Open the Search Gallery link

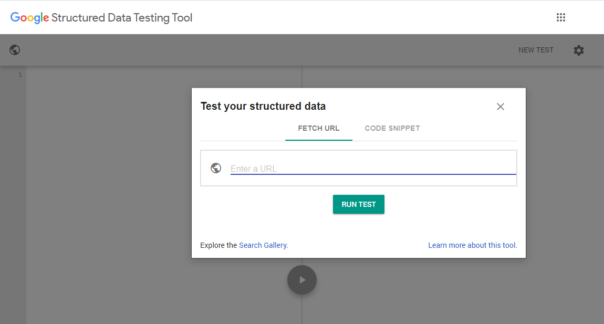(x=263, y=245)
